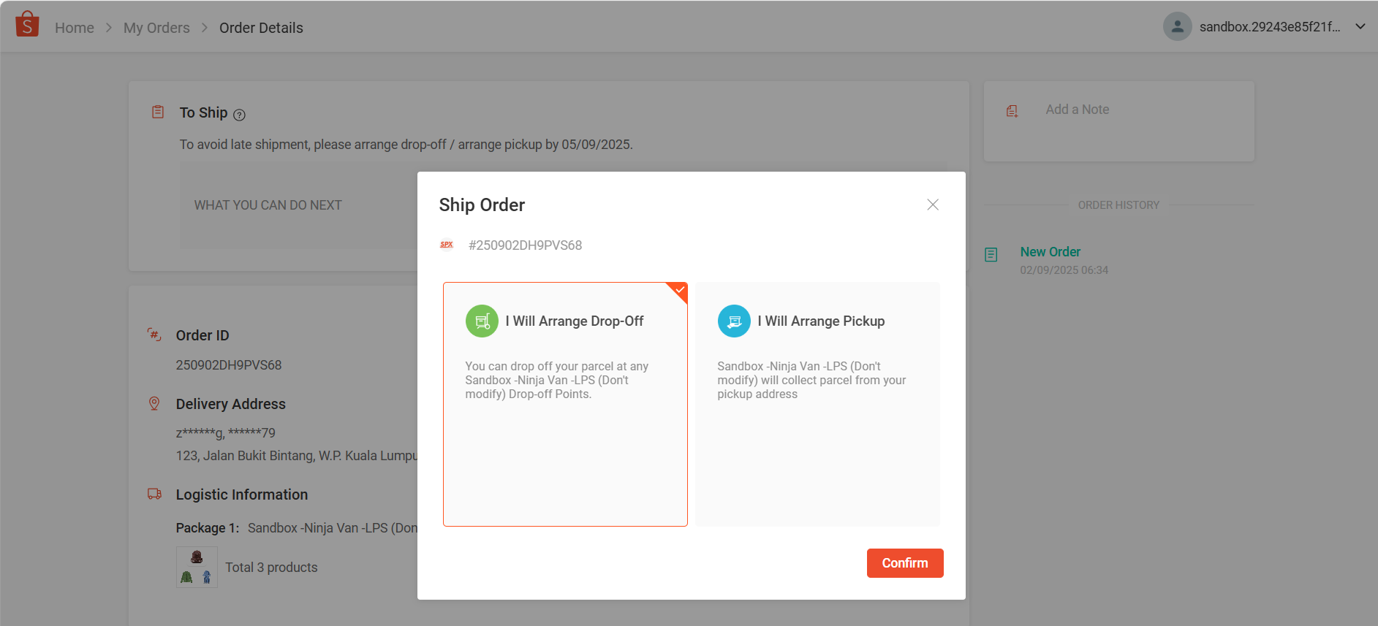Confirm the ship order
This screenshot has width=1378, height=626.
(x=905, y=563)
